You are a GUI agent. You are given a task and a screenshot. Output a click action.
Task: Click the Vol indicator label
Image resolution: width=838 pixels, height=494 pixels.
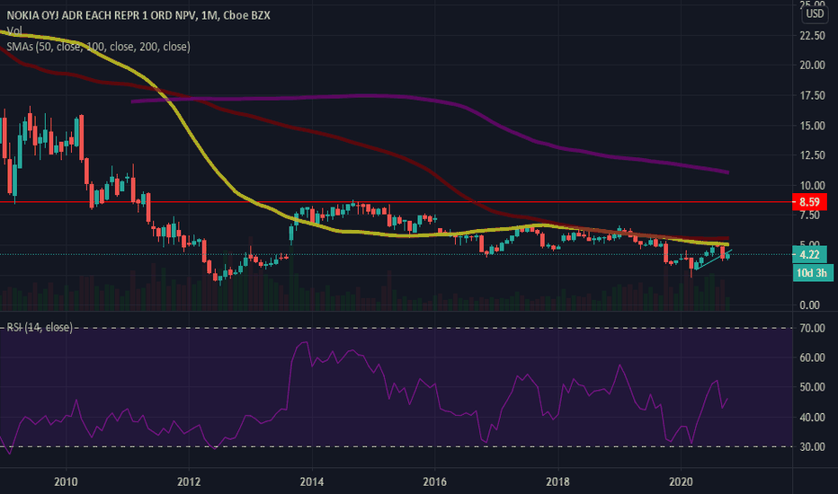[x=13, y=31]
